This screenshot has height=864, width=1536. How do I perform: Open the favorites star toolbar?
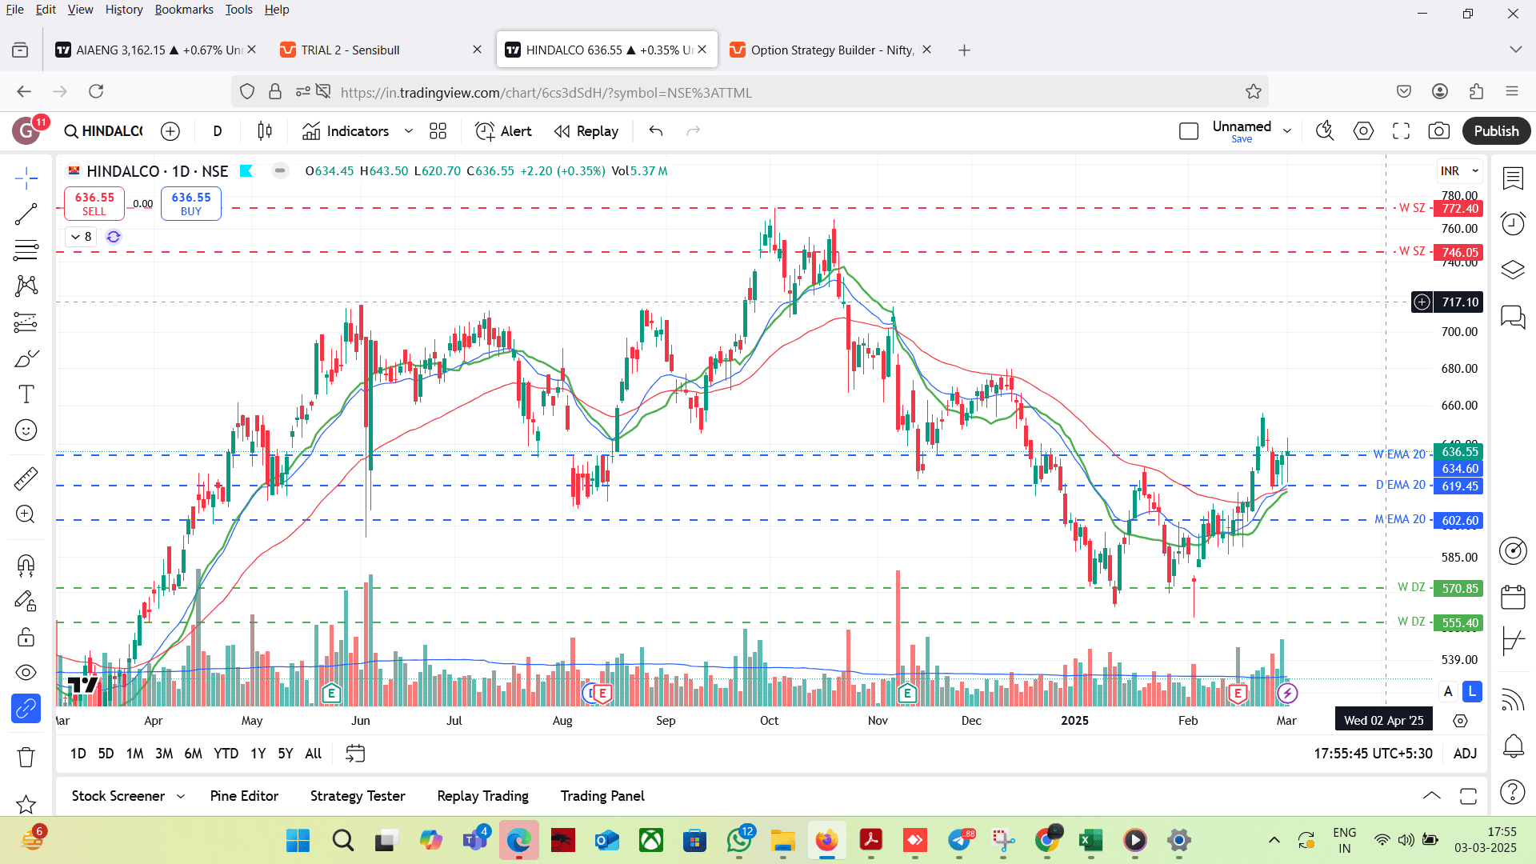click(26, 804)
